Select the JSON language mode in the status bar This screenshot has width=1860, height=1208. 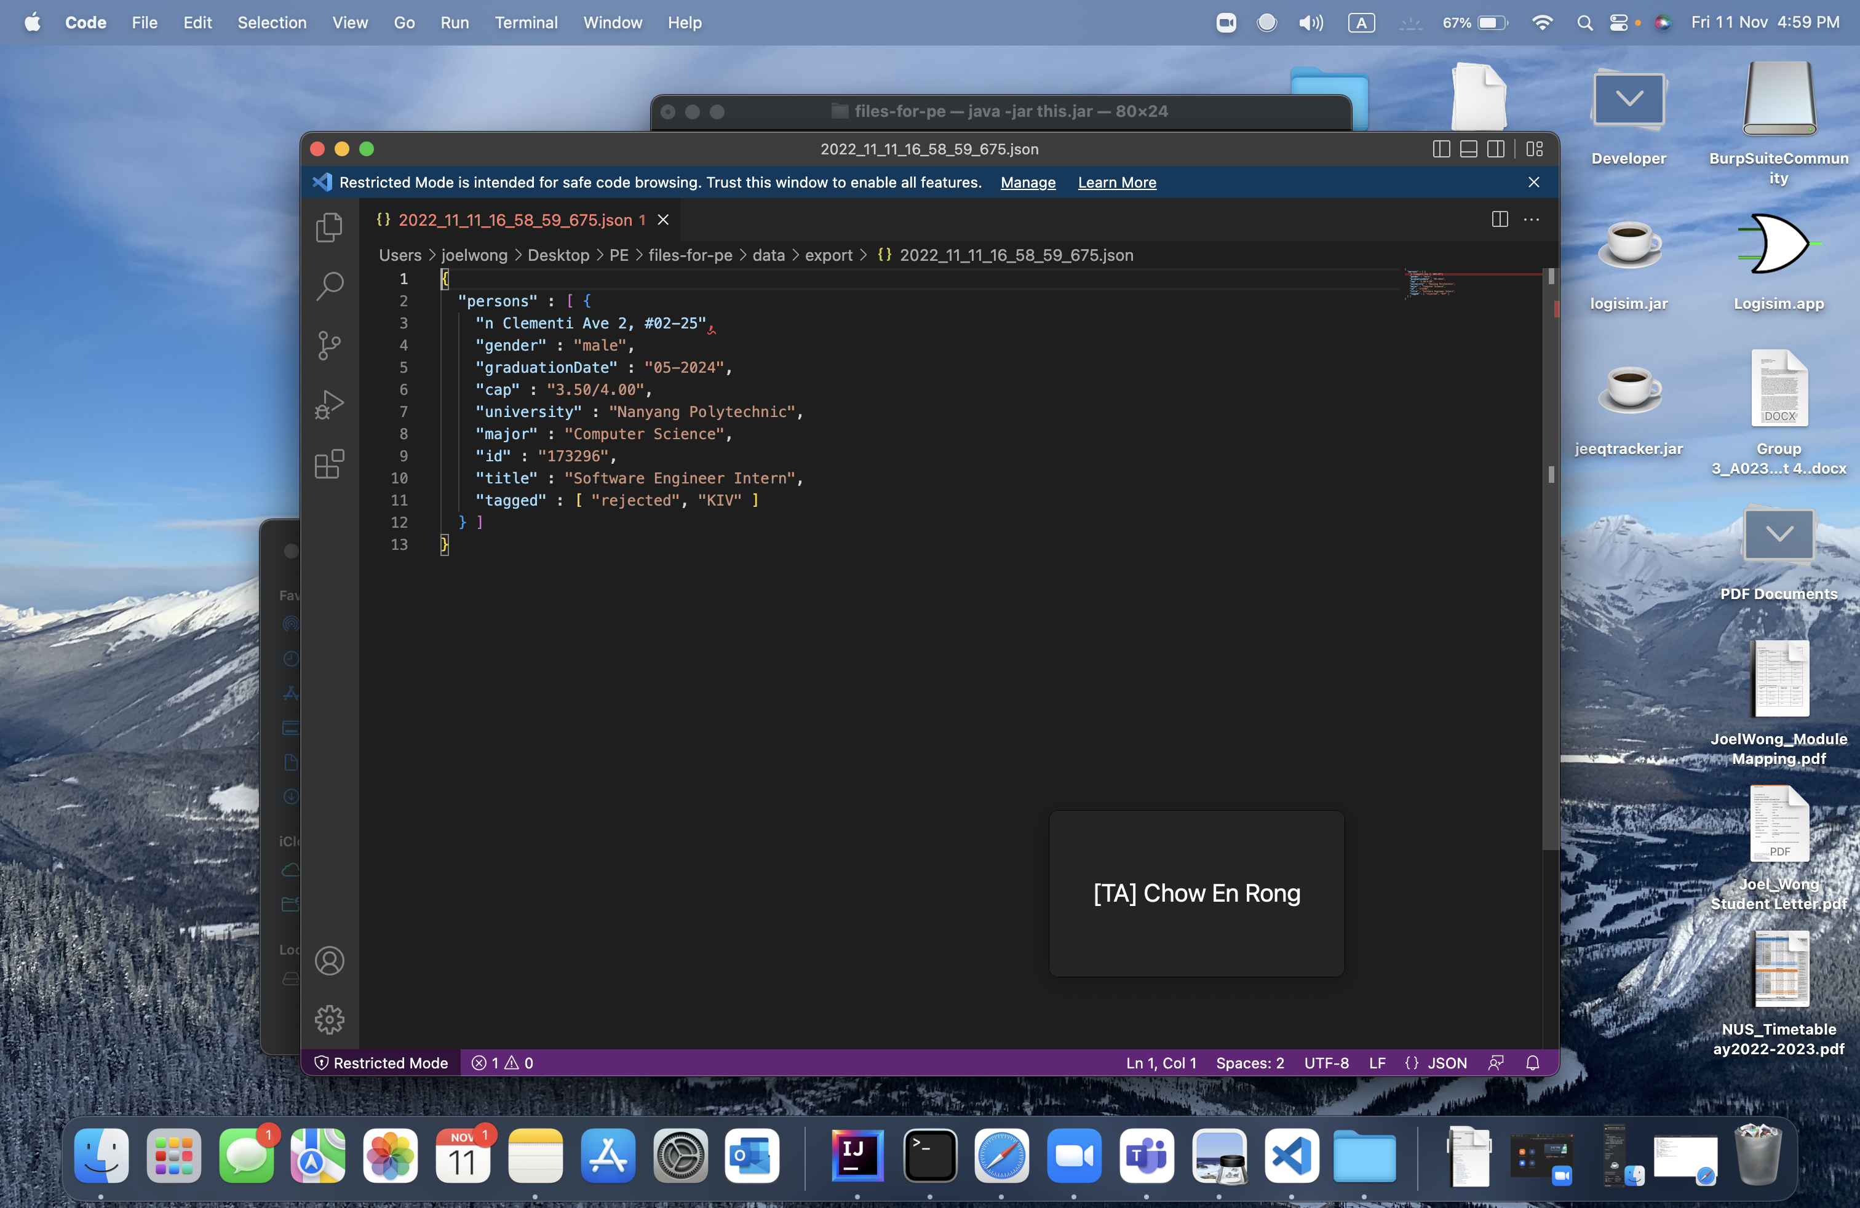pyautogui.click(x=1447, y=1063)
